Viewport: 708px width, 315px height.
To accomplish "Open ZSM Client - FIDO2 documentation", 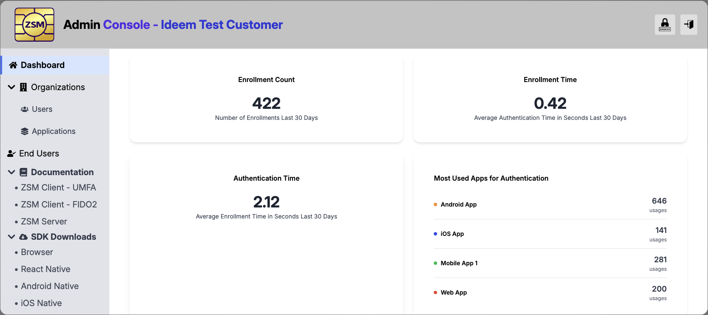I will (x=59, y=204).
